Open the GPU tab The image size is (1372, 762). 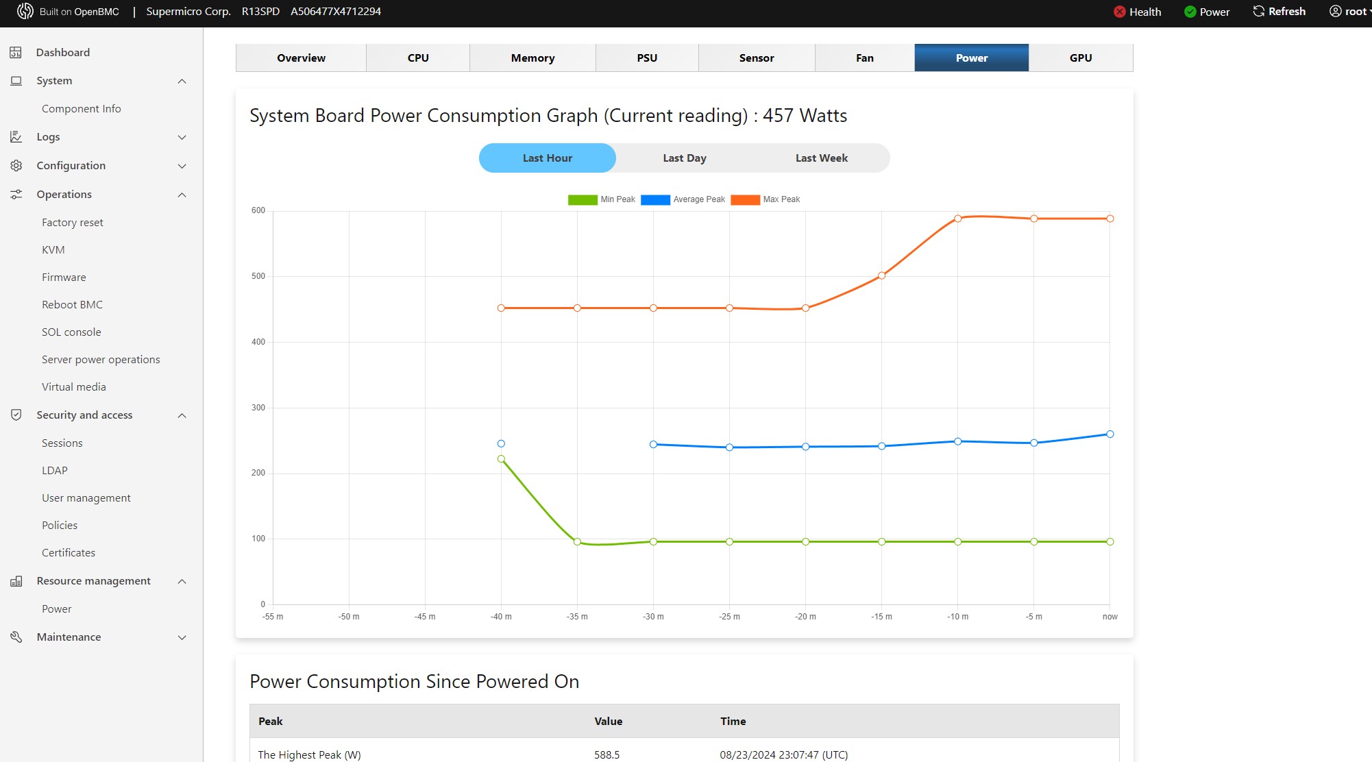pyautogui.click(x=1080, y=58)
